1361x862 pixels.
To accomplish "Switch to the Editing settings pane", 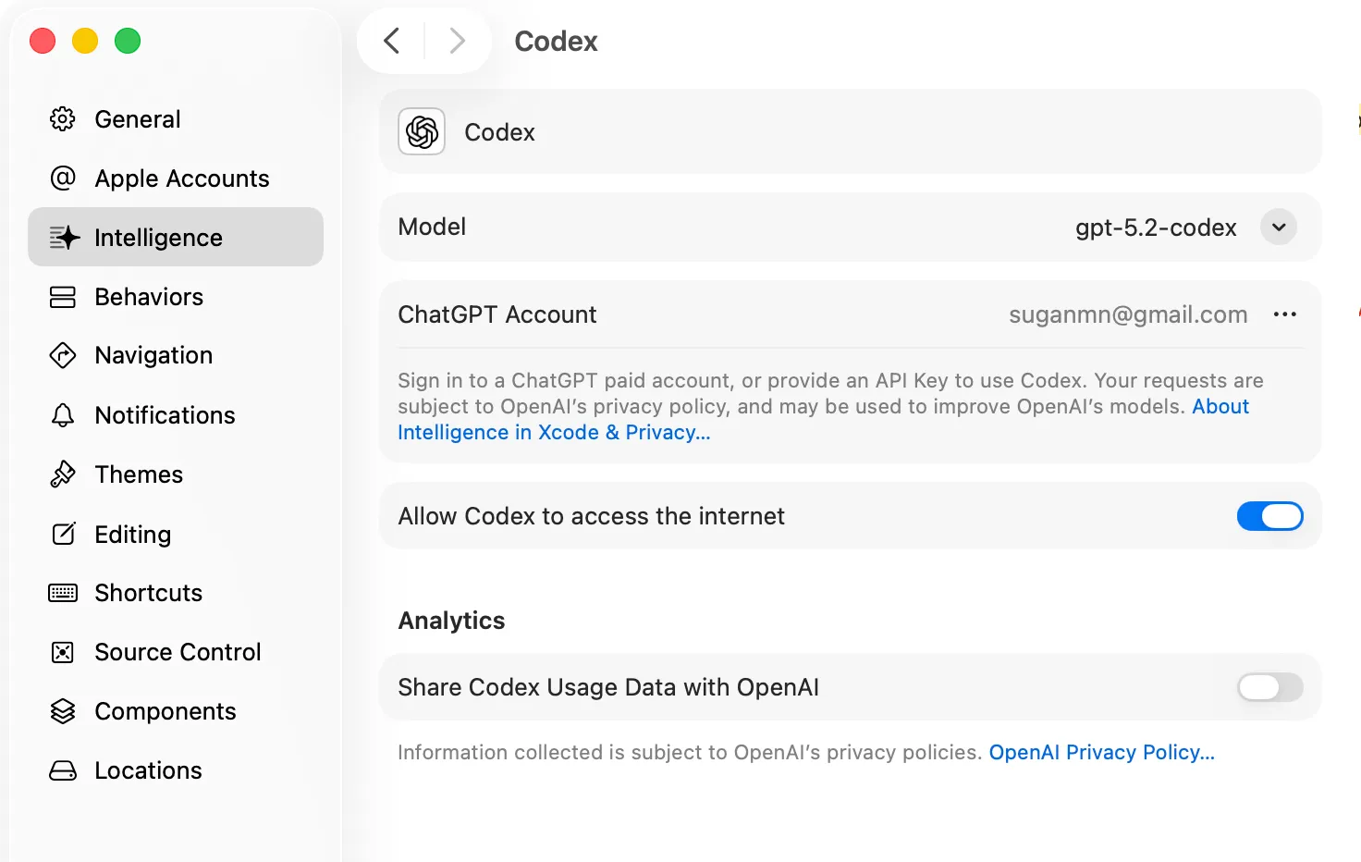I will click(x=132, y=535).
